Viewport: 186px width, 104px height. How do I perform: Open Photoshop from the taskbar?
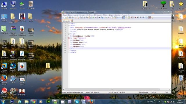tap(12, 102)
